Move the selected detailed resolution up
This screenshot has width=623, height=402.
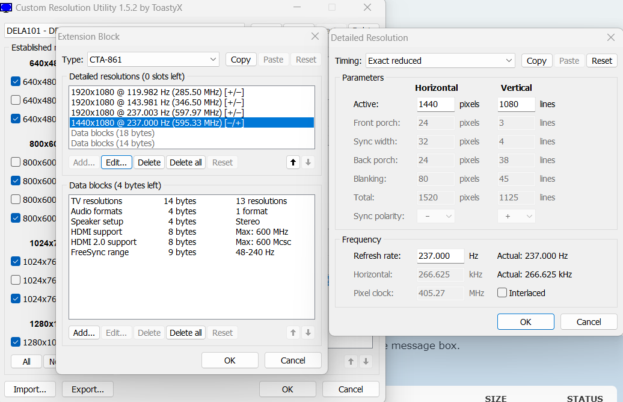(x=293, y=162)
